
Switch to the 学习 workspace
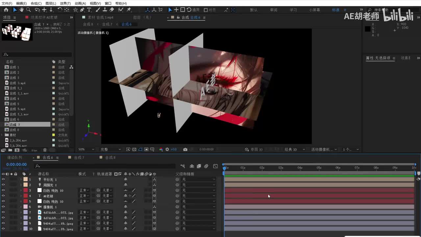[293, 10]
